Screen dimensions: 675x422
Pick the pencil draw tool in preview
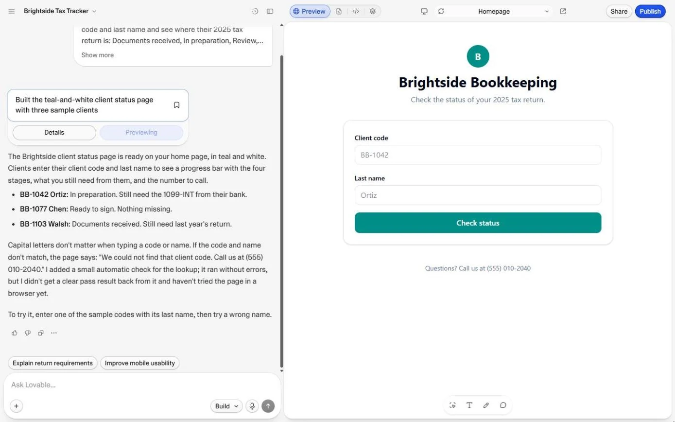486,405
